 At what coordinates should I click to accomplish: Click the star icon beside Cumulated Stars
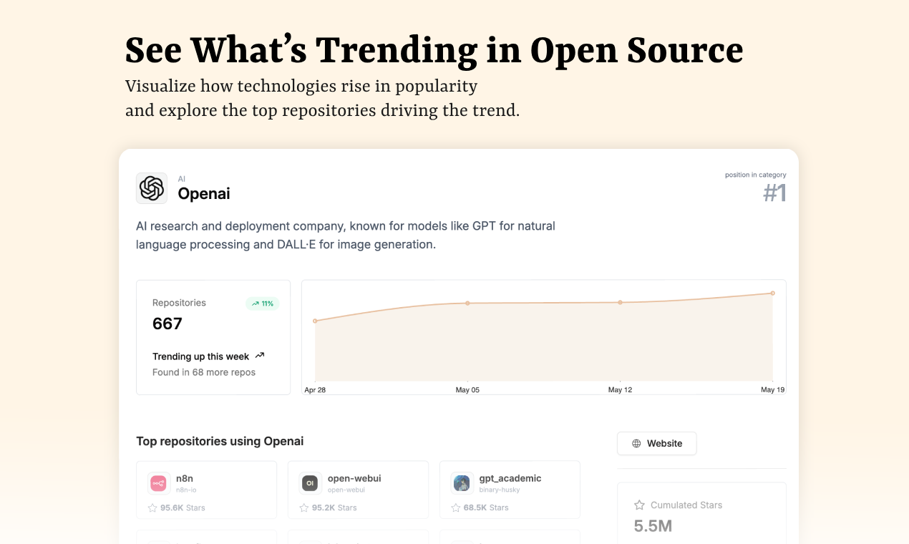click(x=639, y=505)
